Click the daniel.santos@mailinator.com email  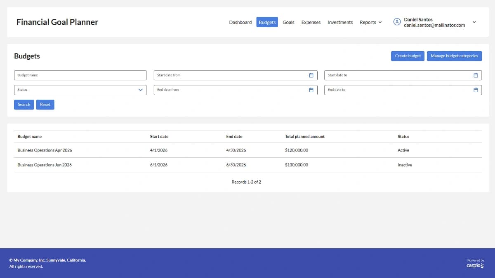point(434,25)
